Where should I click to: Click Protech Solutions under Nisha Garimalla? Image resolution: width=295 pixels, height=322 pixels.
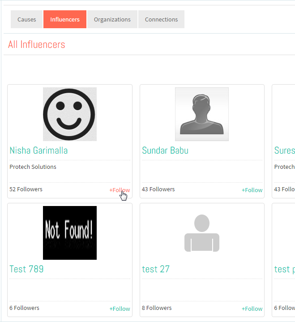(x=33, y=167)
